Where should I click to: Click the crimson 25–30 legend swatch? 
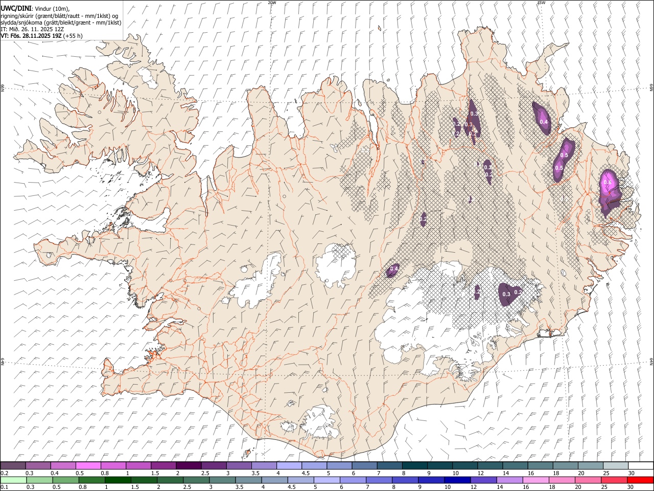[x=614, y=480]
